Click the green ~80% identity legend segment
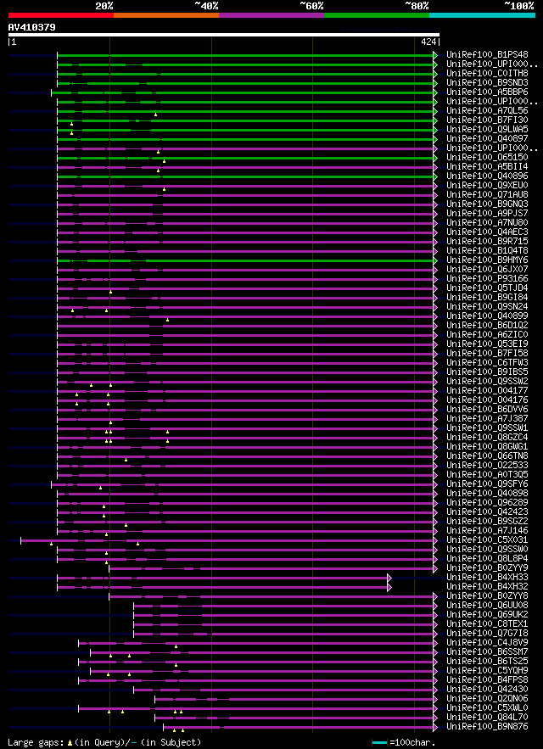543x749 pixels. [x=377, y=15]
